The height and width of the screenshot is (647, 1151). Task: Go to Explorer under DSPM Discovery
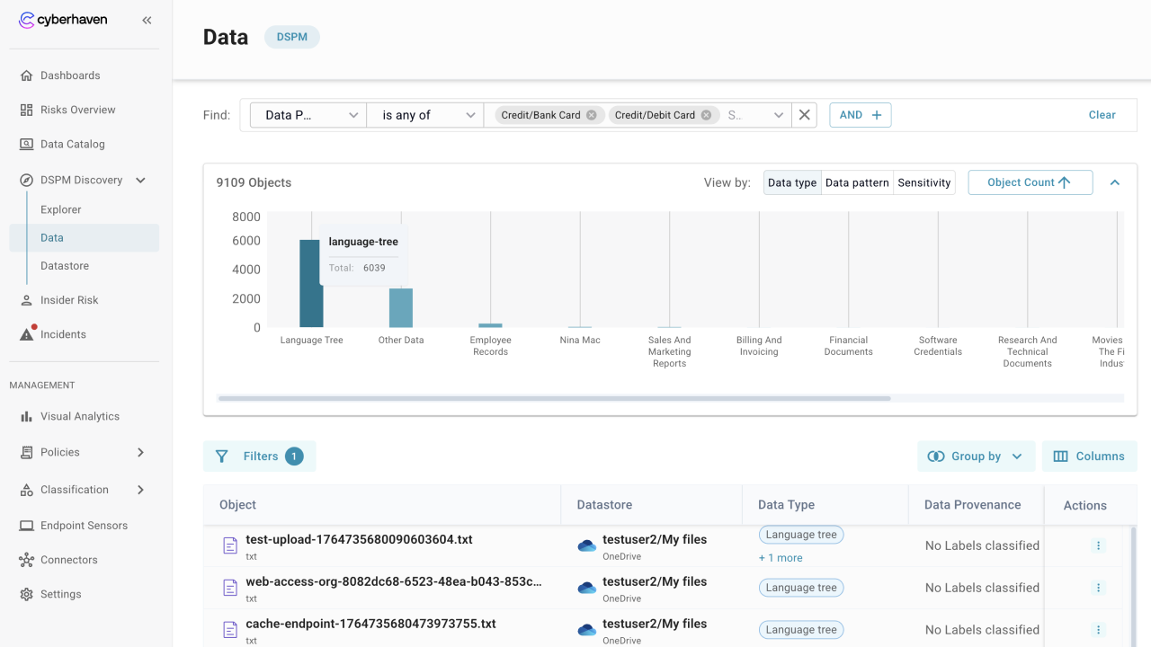coord(61,209)
